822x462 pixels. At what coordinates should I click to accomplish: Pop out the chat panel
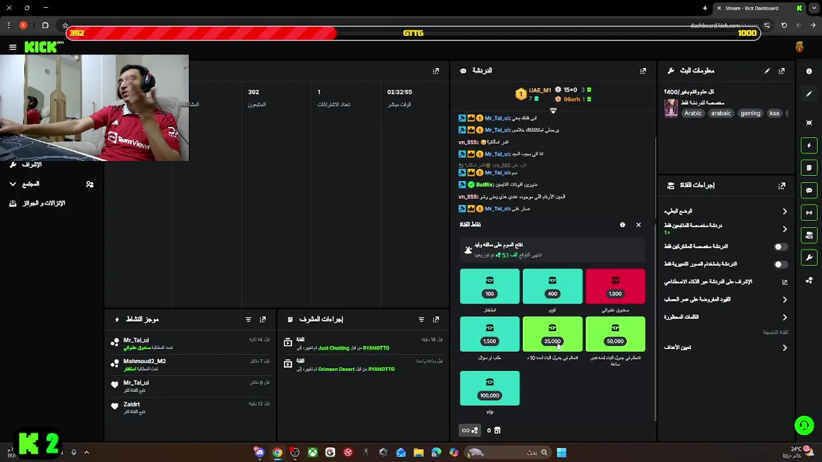(643, 71)
